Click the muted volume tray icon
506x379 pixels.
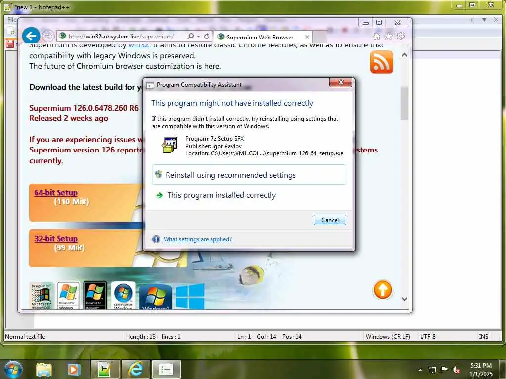pyautogui.click(x=456, y=370)
